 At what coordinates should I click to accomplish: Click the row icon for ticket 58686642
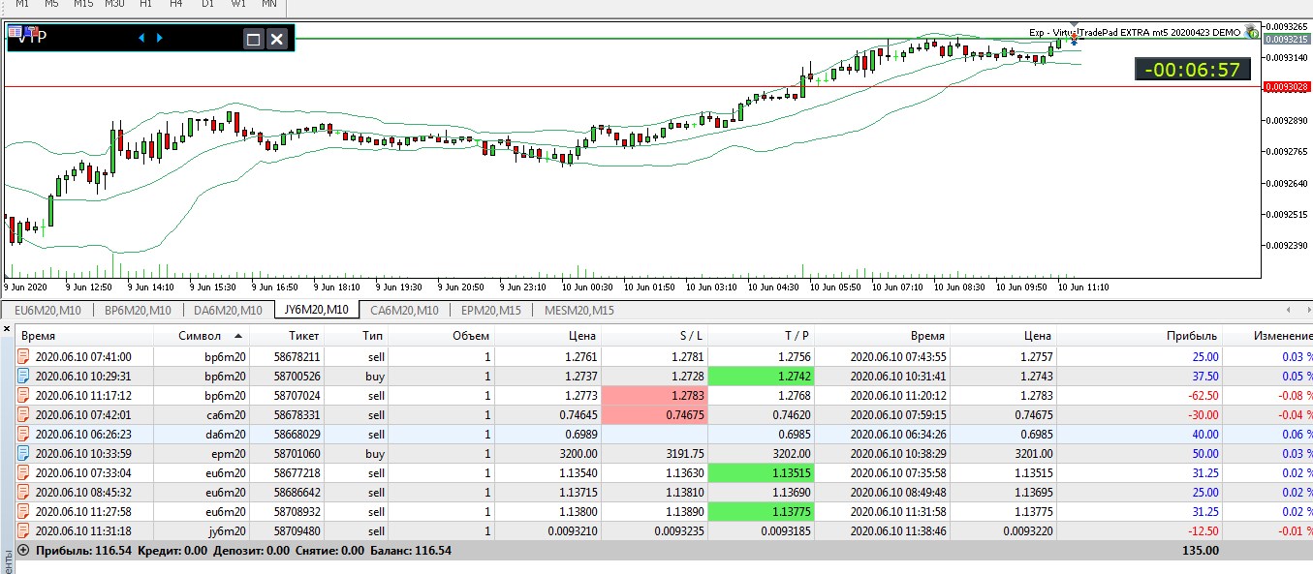[23, 492]
